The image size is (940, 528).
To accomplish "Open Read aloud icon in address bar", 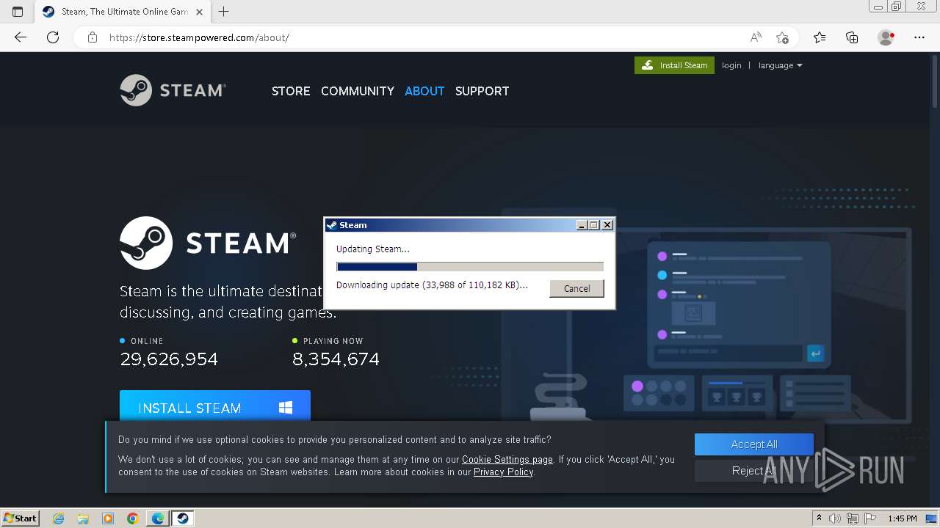I will tap(756, 37).
